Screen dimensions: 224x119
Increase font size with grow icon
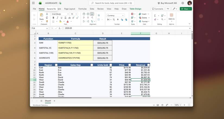click(73, 18)
